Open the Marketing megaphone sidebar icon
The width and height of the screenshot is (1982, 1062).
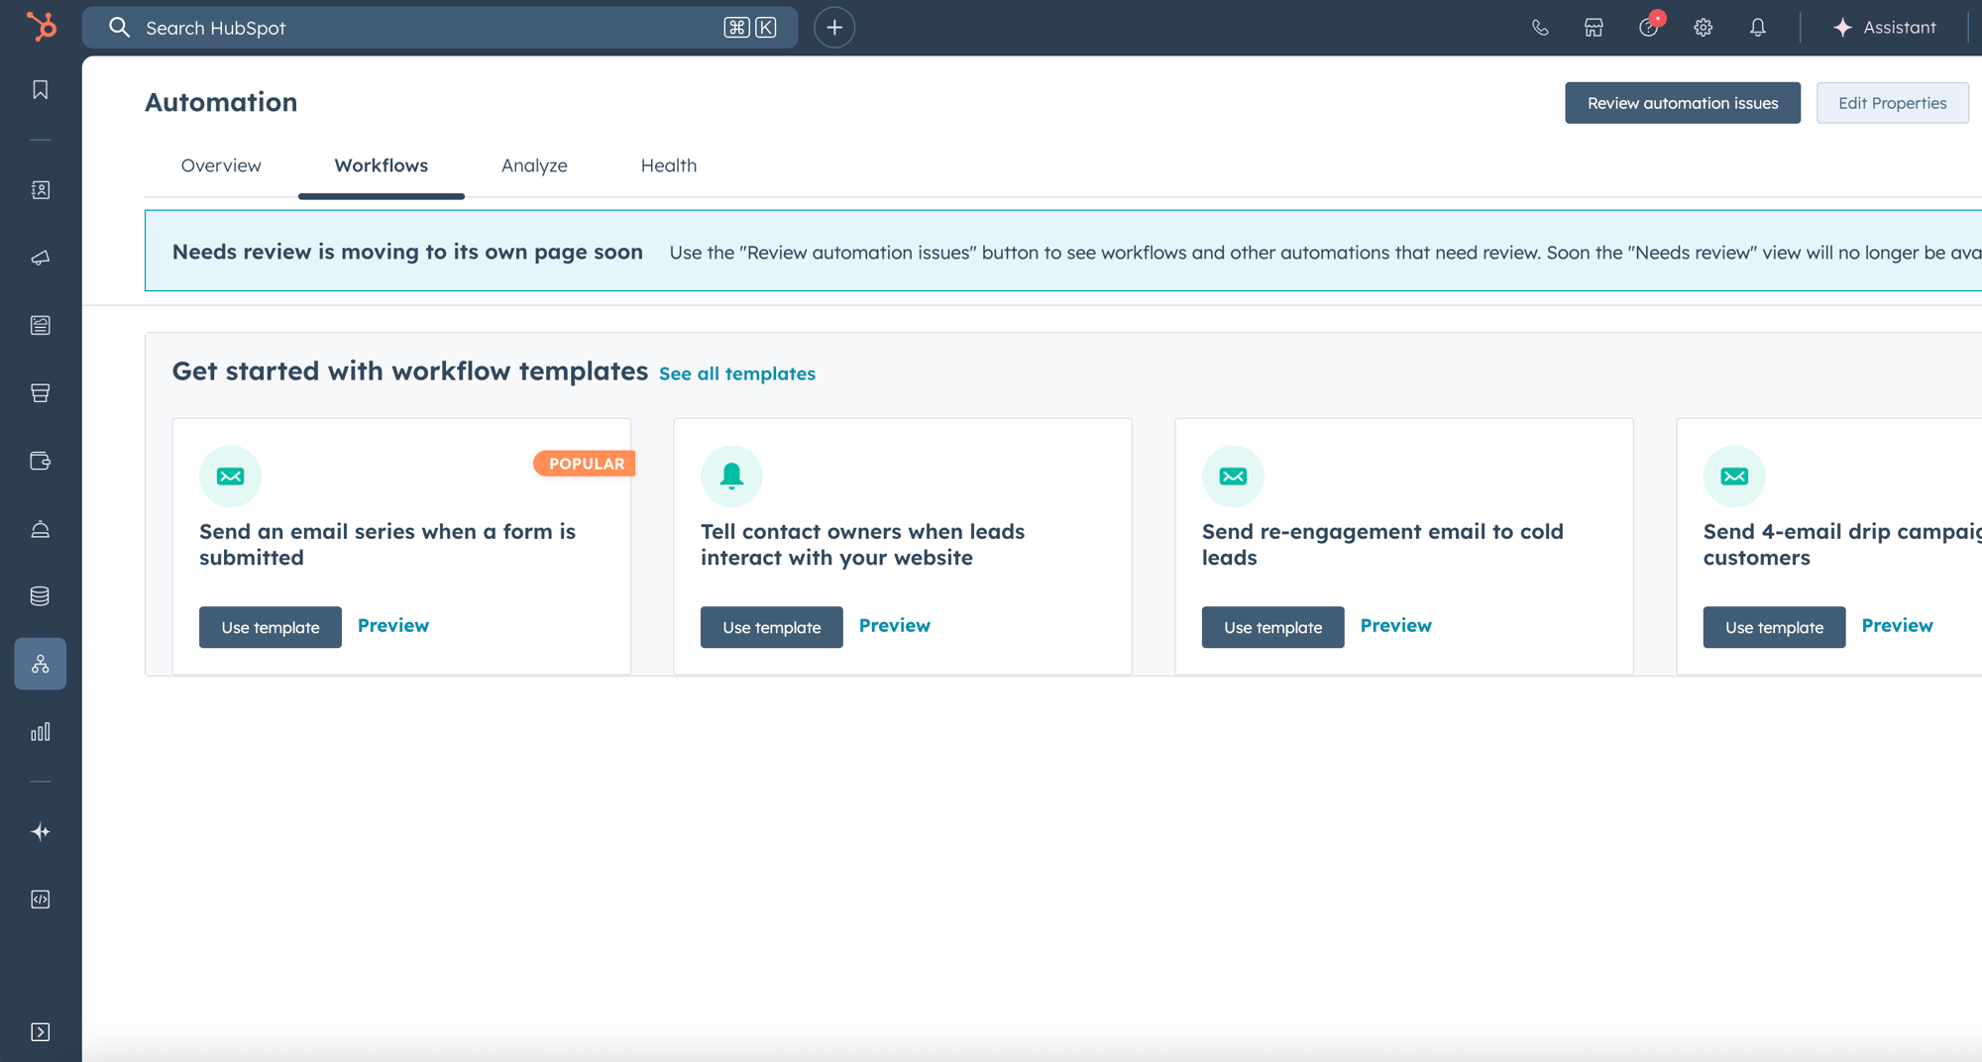click(x=41, y=258)
